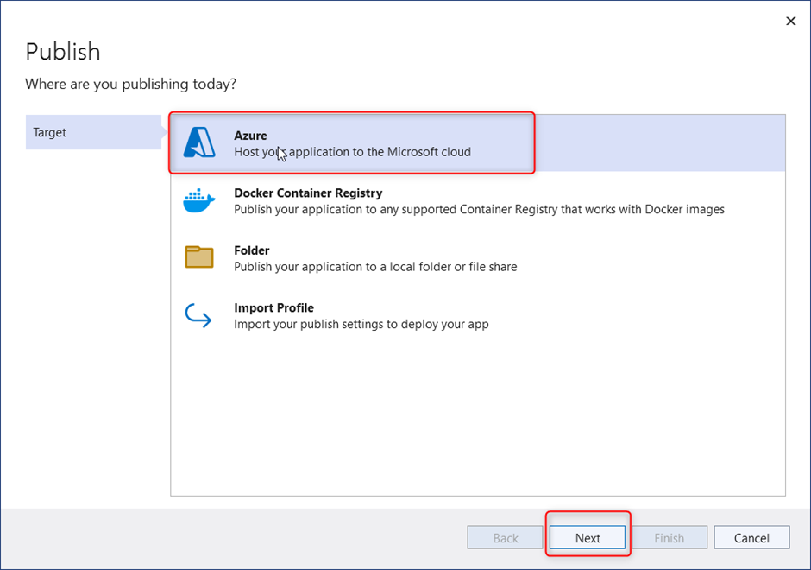Screen dimensions: 811x570
Task: Click the disabled Back button
Action: [506, 538]
